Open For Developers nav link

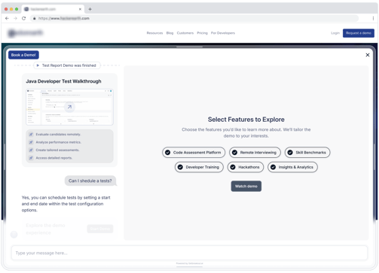pyautogui.click(x=223, y=33)
